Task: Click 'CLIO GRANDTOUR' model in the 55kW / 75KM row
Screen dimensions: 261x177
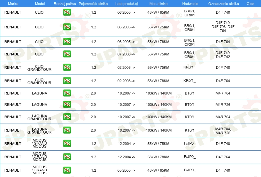Action: (39, 68)
